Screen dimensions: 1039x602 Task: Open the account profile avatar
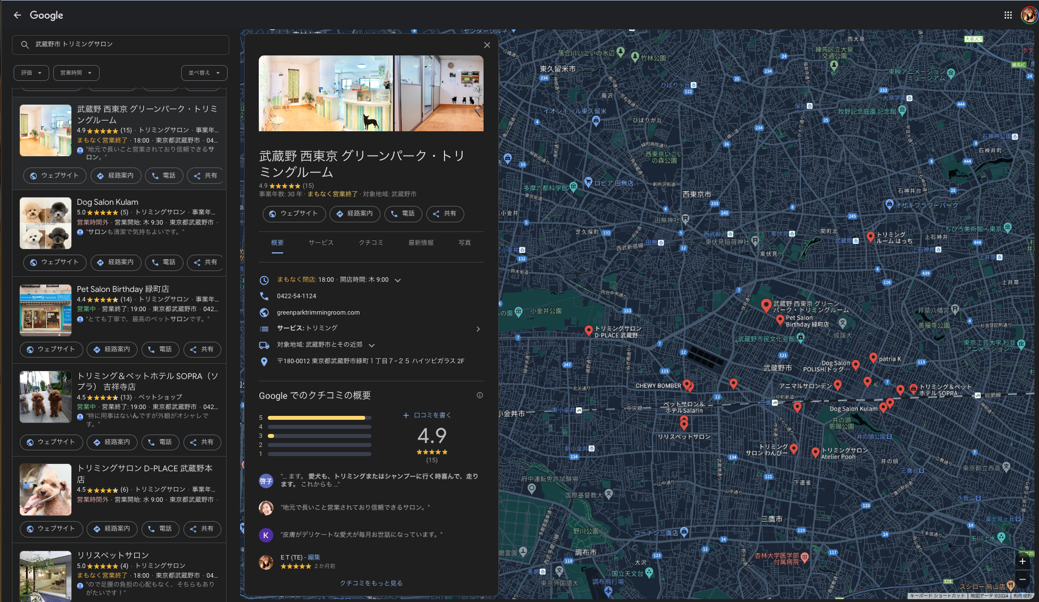click(x=1029, y=15)
